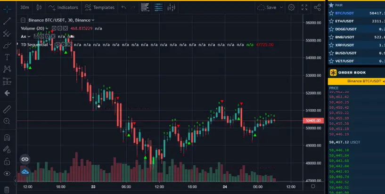Activate the zoom in tool
Viewport: 385px width, 194px height.
tap(7, 121)
